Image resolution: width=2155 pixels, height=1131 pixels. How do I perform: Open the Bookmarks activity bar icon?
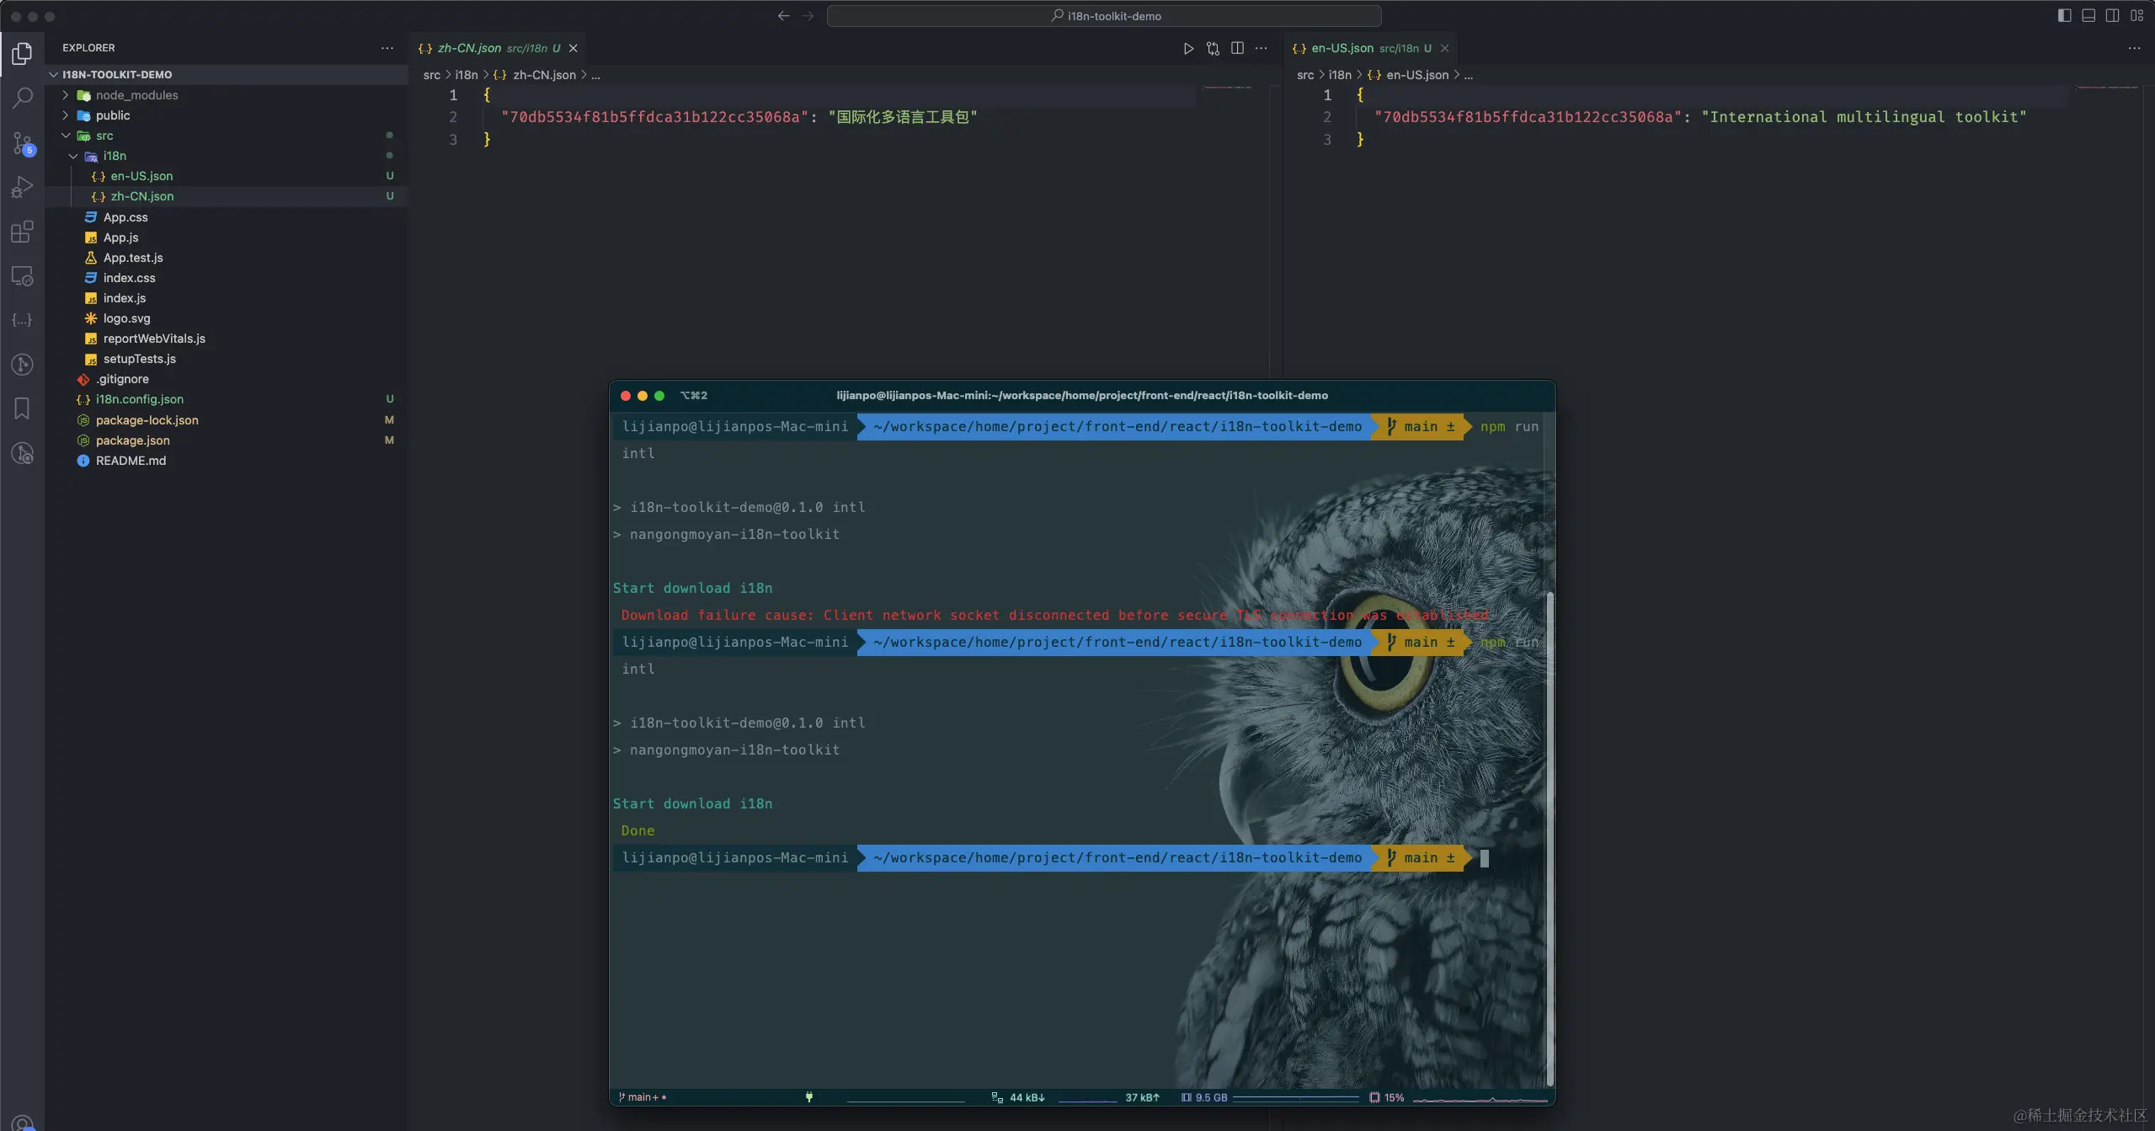(x=23, y=408)
